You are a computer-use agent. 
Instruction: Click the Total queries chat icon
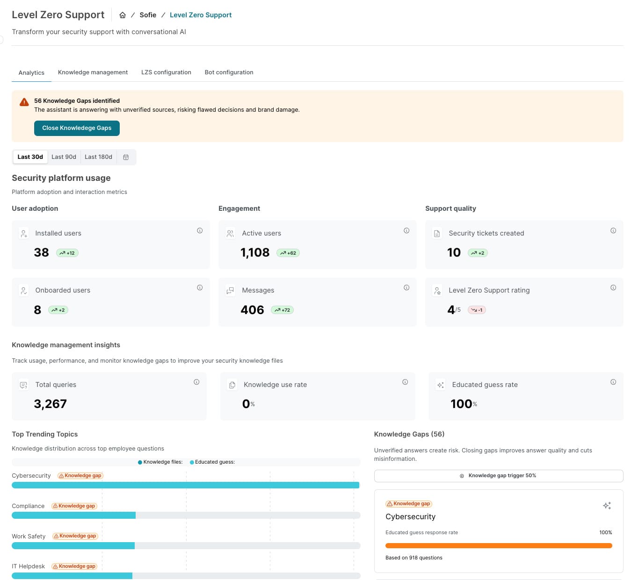24,385
